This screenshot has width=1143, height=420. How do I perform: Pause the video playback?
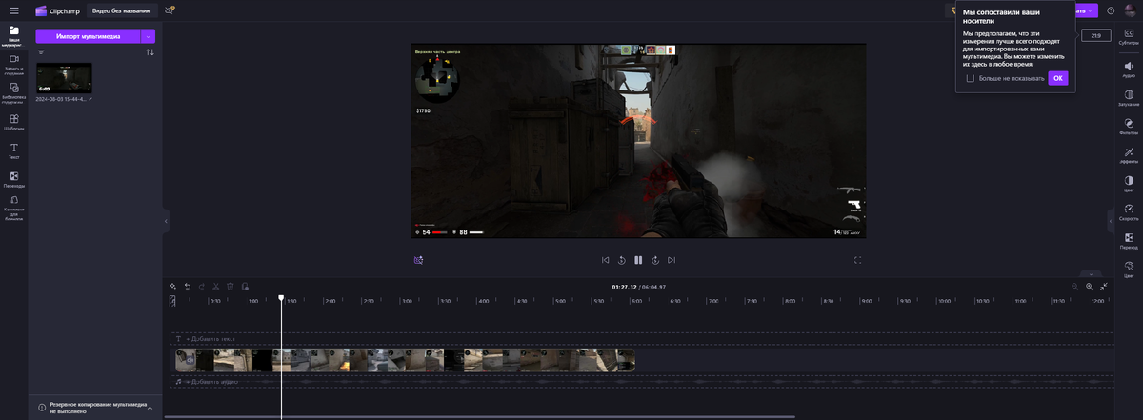[x=638, y=259]
